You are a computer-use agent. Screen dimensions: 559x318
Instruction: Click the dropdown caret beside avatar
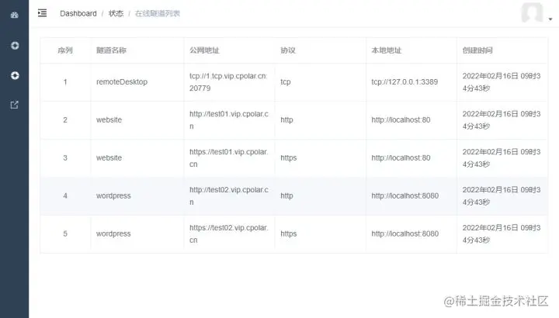click(550, 19)
